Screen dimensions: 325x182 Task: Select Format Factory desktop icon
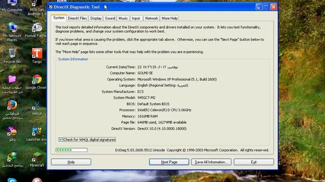click(x=37, y=30)
